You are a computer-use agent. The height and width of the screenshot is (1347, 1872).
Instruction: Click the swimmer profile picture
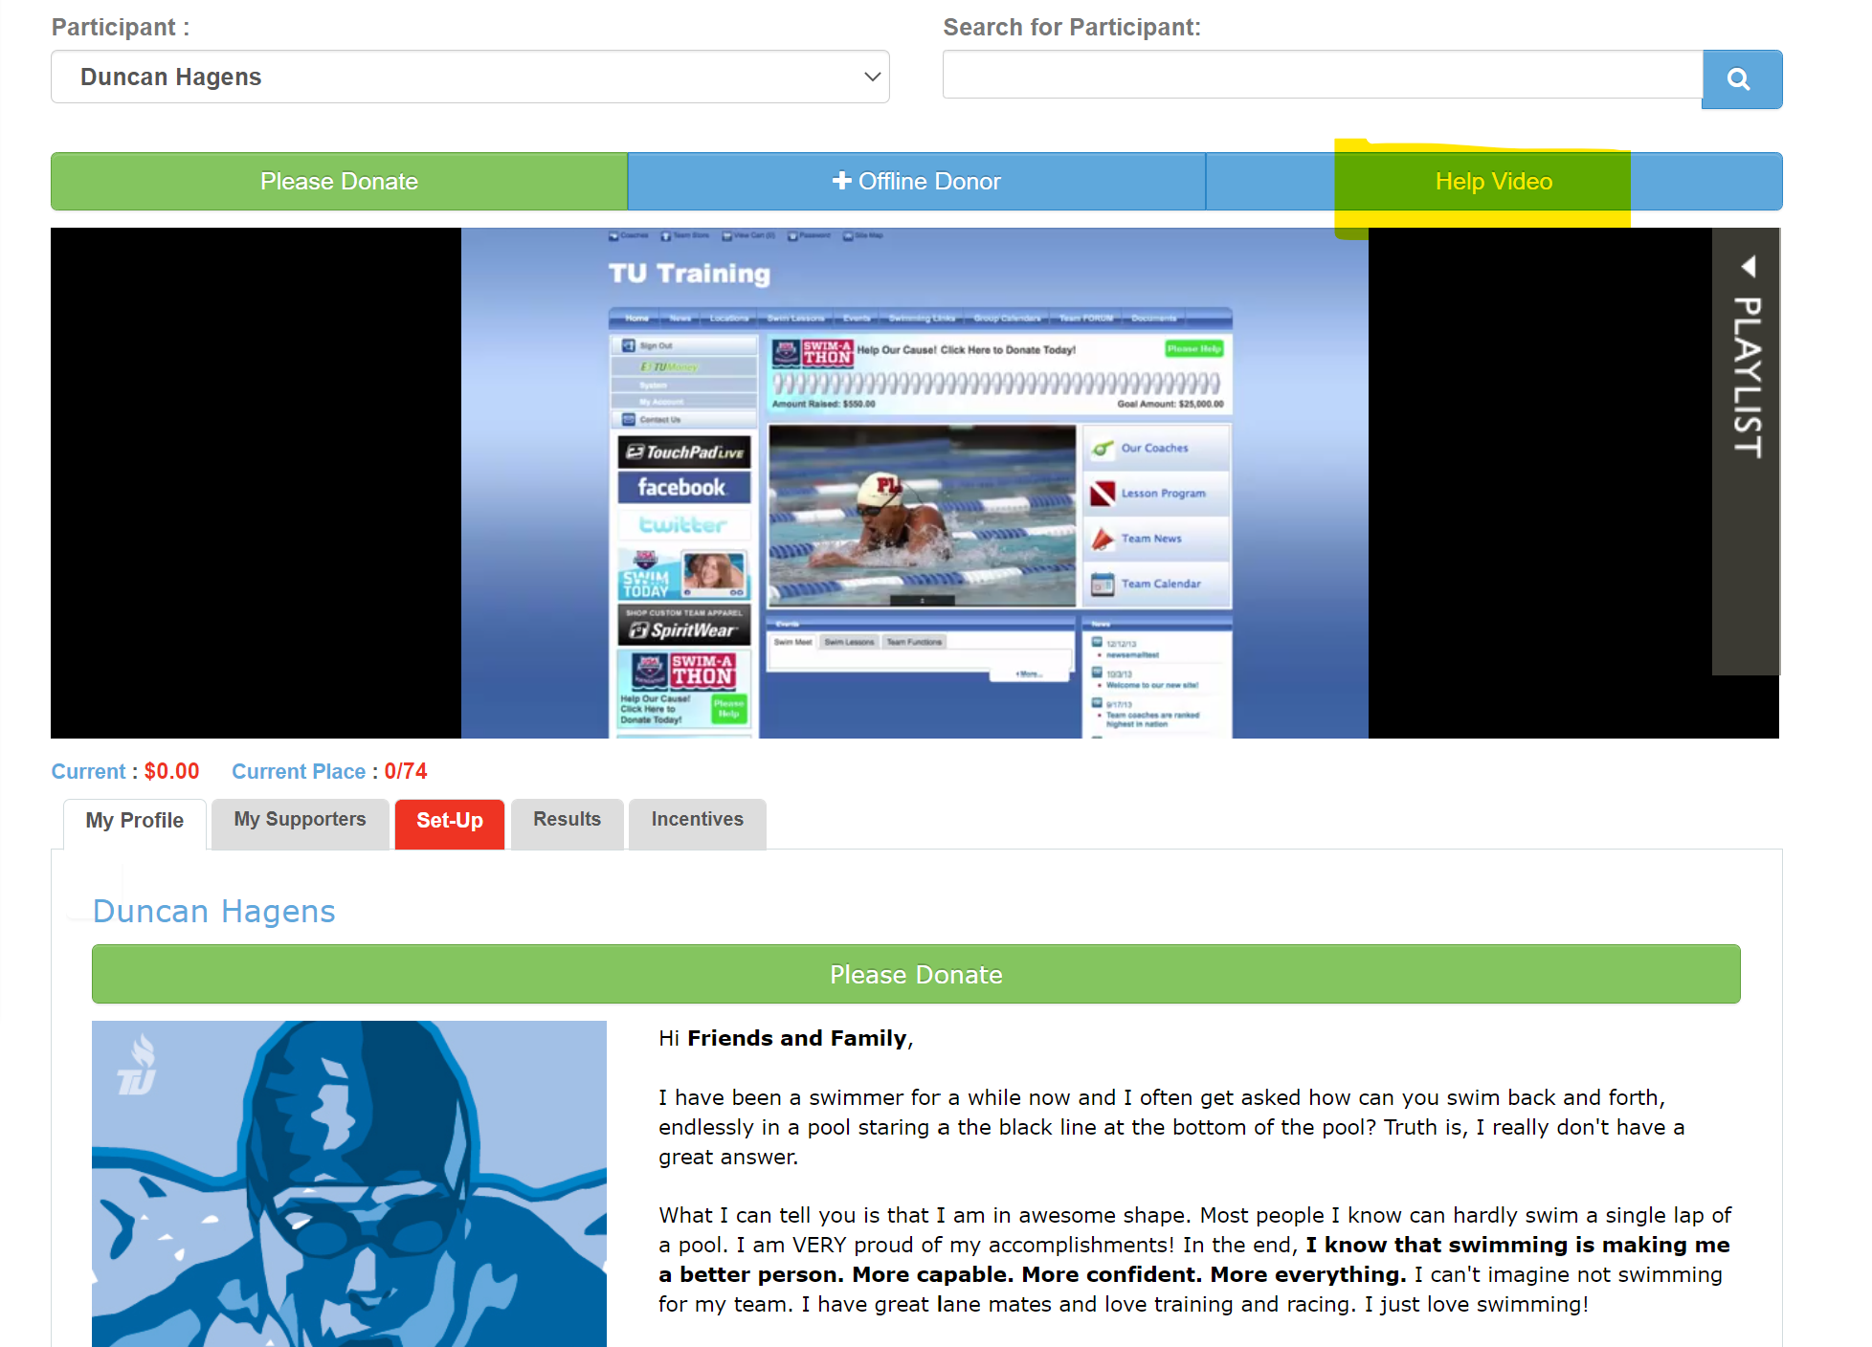pos(348,1183)
